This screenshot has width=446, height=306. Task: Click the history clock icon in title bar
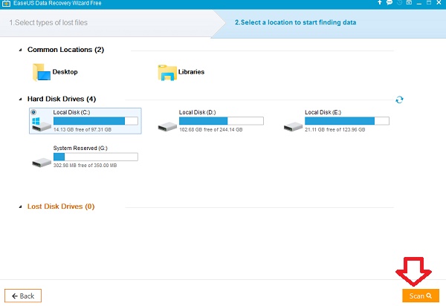[399, 2]
